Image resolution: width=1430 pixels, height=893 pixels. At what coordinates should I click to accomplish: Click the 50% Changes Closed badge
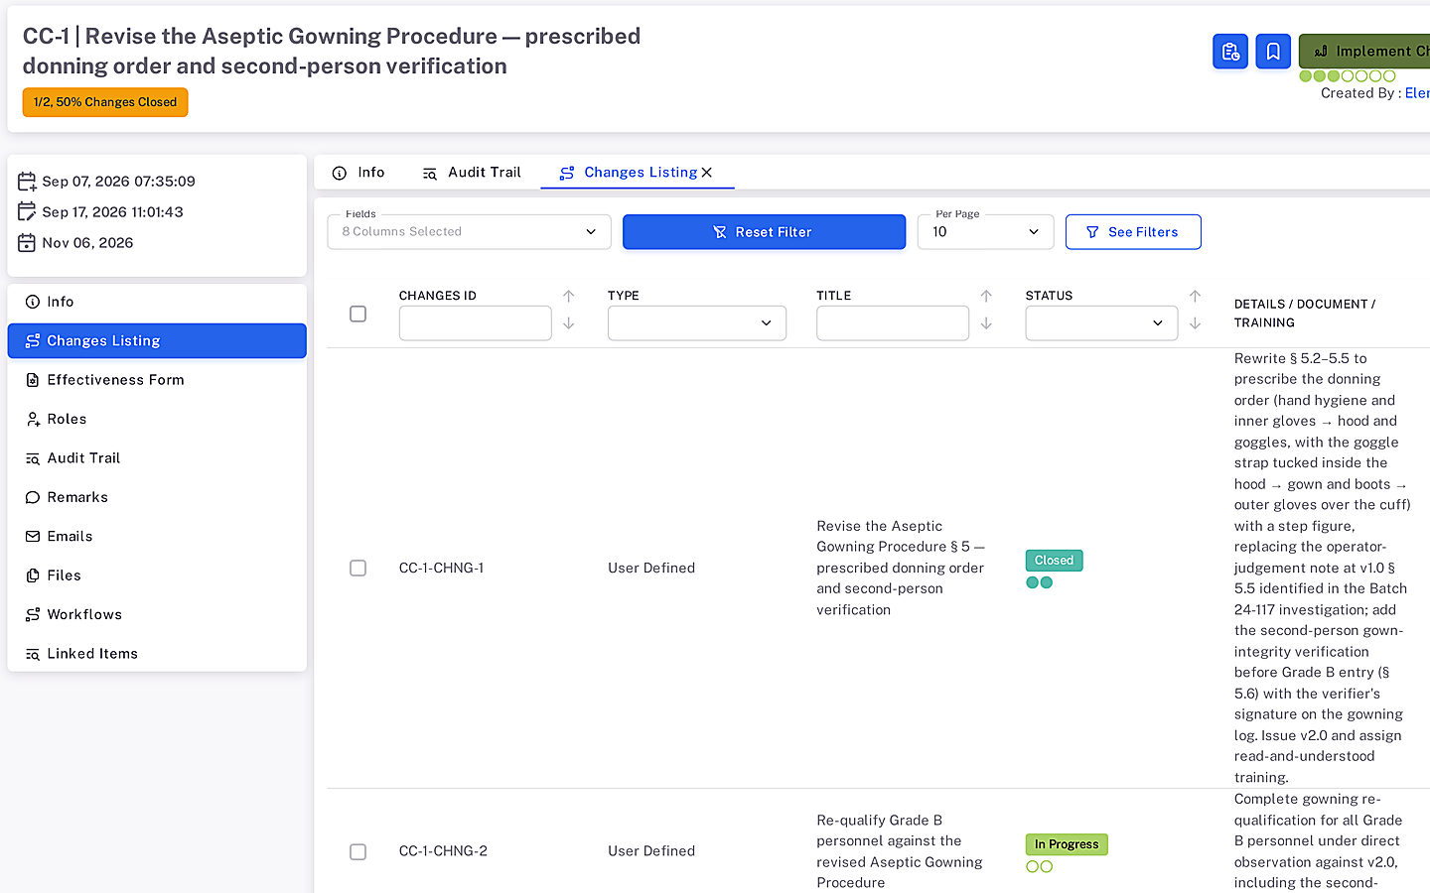[105, 102]
